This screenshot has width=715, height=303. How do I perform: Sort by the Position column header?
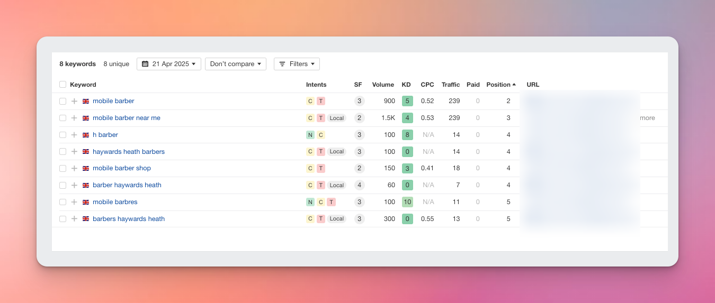(x=501, y=85)
